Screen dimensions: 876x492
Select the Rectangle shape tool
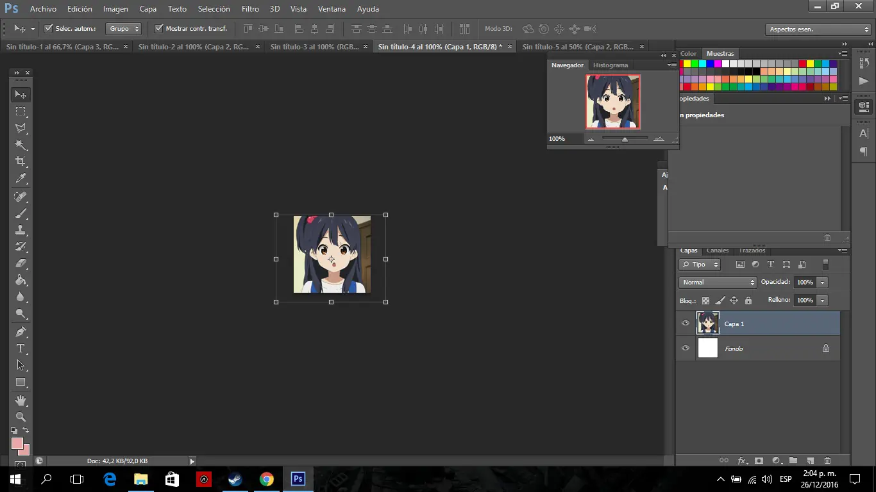click(x=21, y=382)
